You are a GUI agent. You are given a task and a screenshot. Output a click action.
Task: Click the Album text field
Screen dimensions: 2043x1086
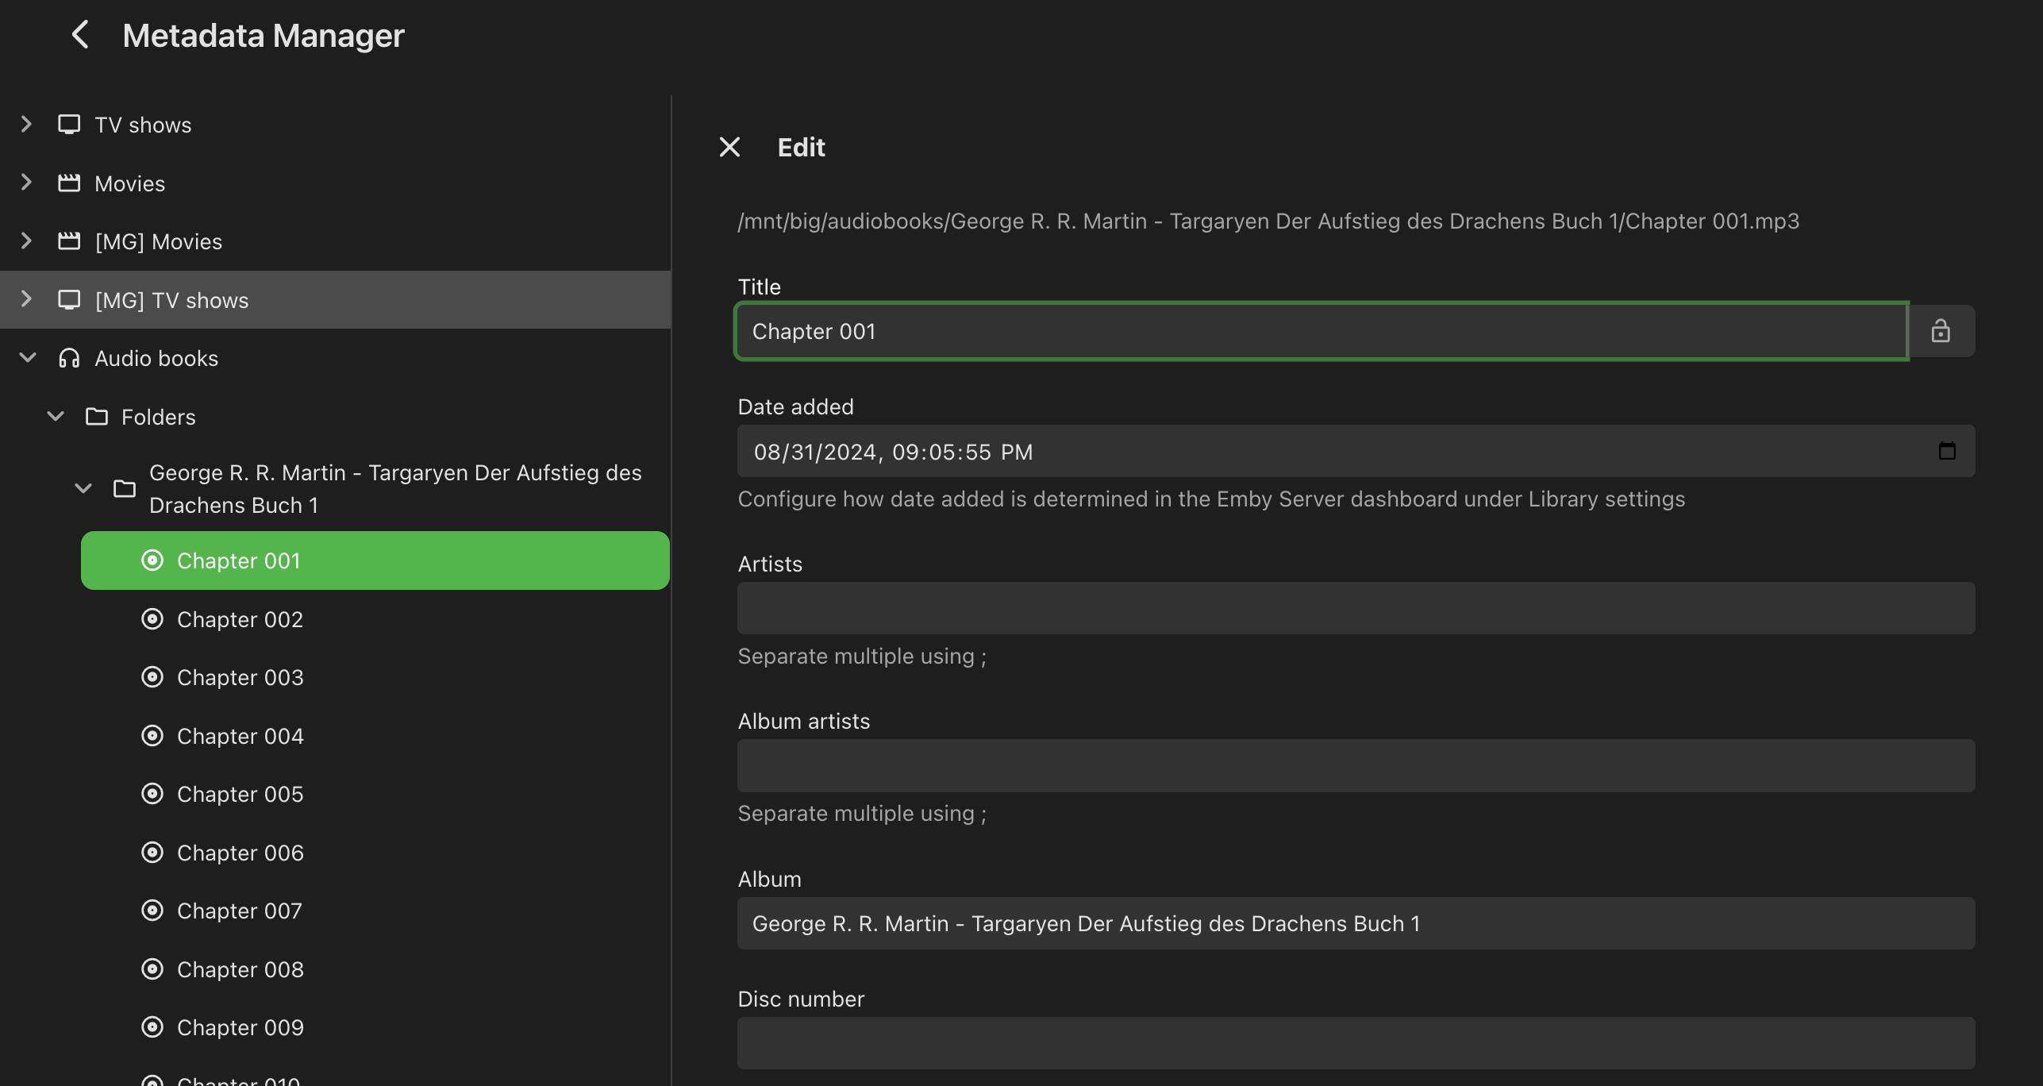(x=1356, y=923)
